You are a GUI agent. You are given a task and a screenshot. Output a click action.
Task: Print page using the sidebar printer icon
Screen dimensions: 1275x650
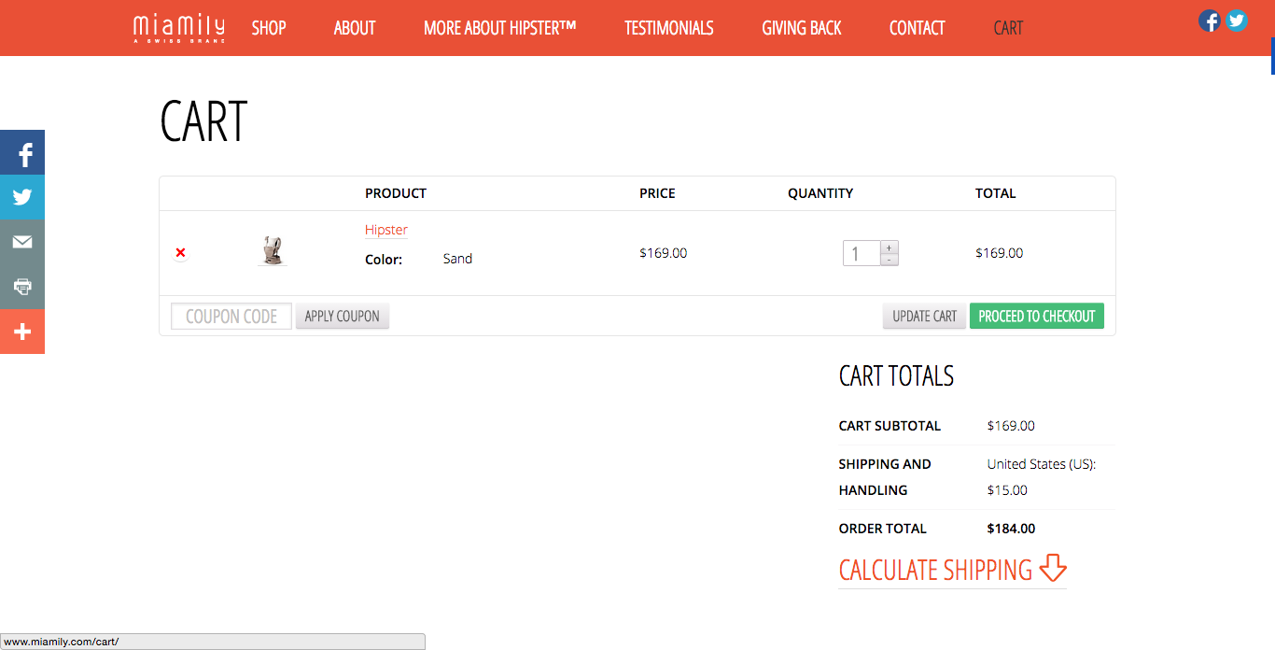click(x=22, y=287)
